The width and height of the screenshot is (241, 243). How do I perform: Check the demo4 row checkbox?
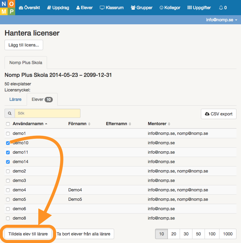click(8, 190)
